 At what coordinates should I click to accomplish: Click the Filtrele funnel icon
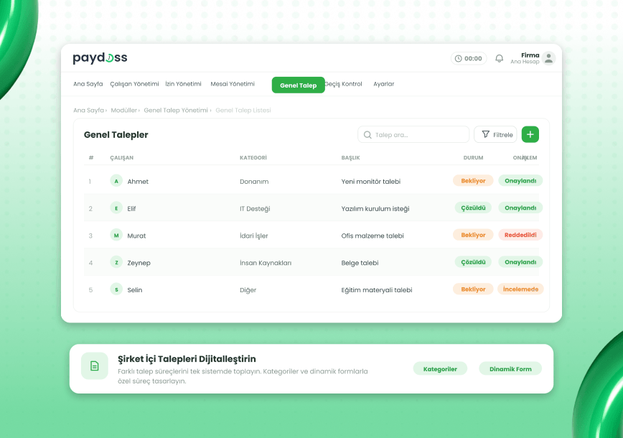point(485,134)
